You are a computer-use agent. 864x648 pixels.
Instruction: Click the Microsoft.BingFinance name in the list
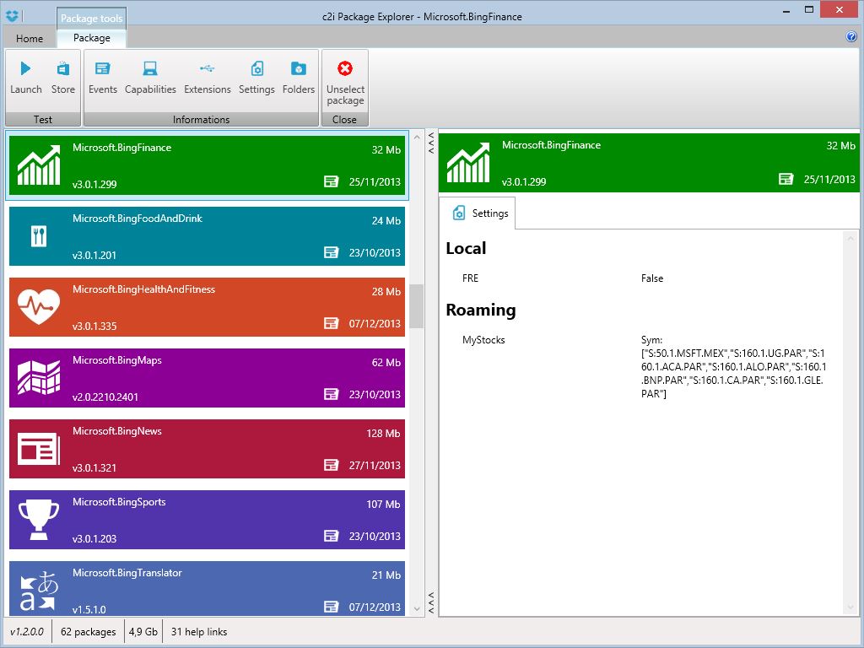pos(121,148)
